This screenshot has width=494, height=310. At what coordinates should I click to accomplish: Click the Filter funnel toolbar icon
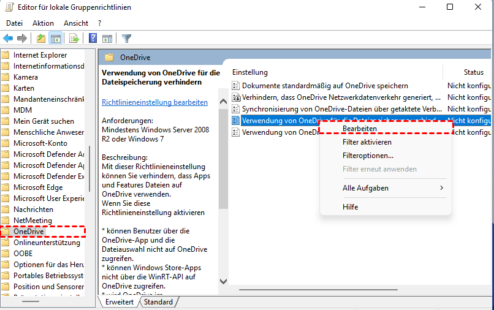[126, 39]
